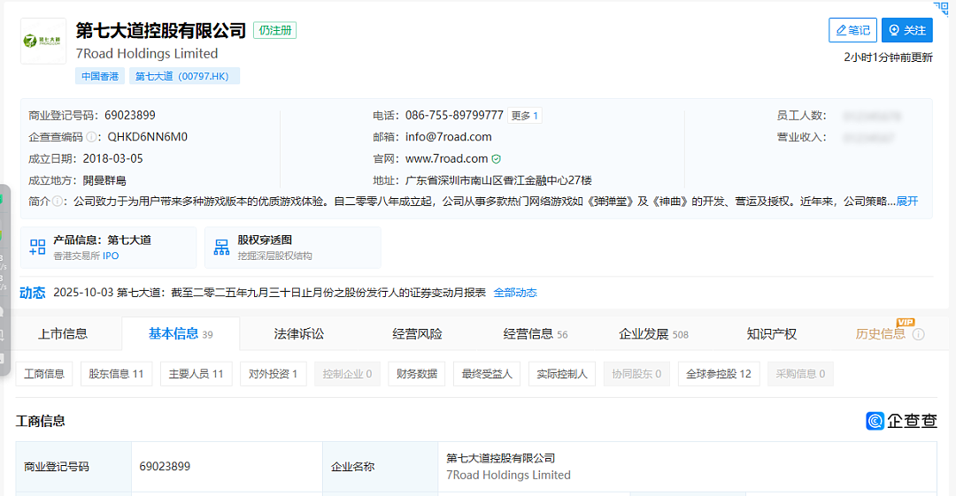Switch to the 经营风险 tab
Image resolution: width=956 pixels, height=496 pixels.
point(417,334)
